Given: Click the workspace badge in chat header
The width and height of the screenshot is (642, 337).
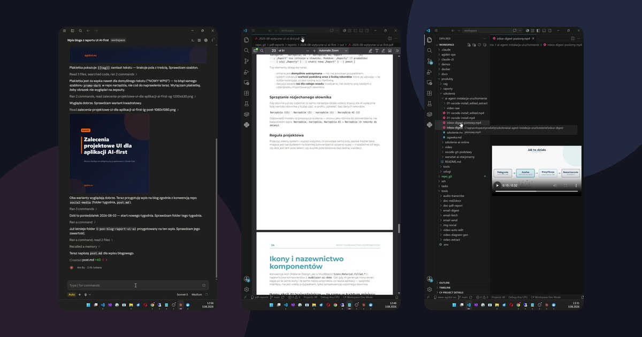Looking at the screenshot, I should tap(118, 40).
